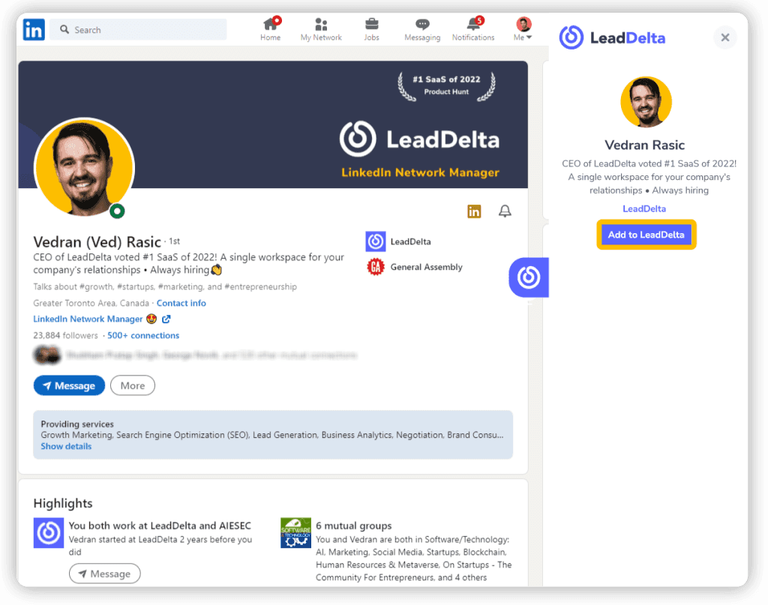
Task: Open Notifications in the nav bar
Action: tap(473, 29)
